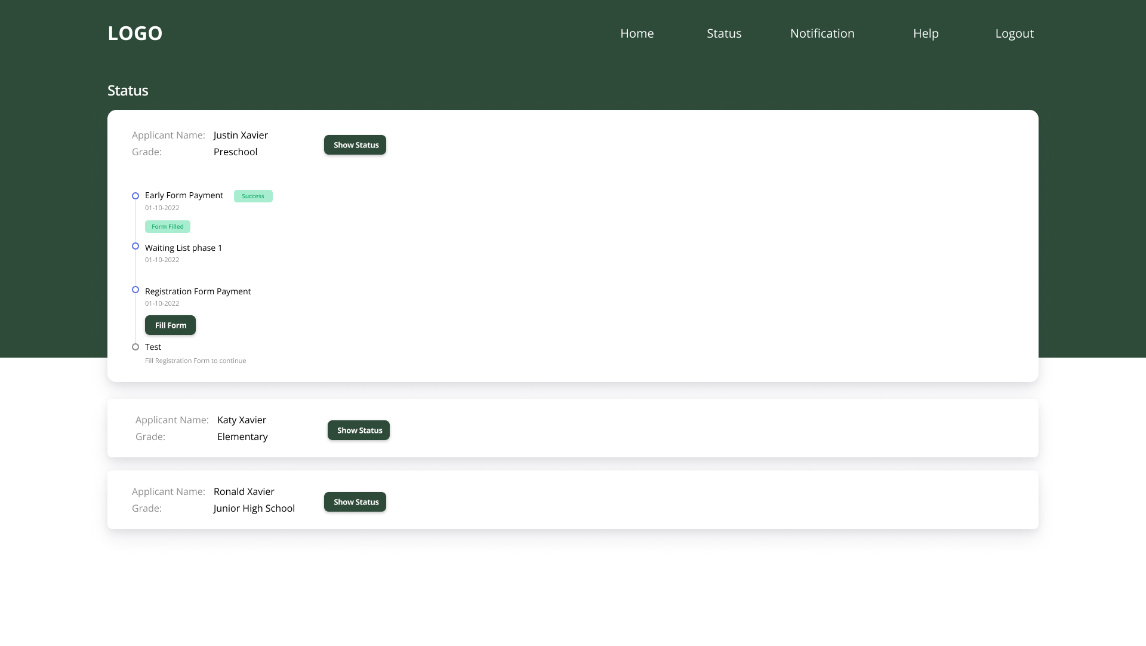Viewport: 1146px width, 646px height.
Task: Click applicant name Ronald Xavier
Action: (244, 491)
